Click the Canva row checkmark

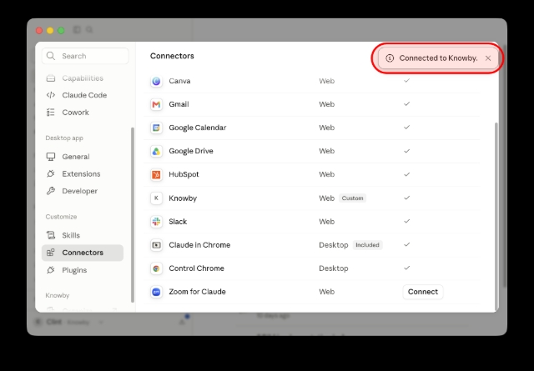406,81
